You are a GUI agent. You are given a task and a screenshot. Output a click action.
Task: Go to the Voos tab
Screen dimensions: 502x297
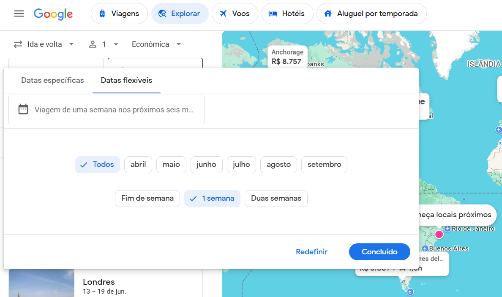[235, 14]
